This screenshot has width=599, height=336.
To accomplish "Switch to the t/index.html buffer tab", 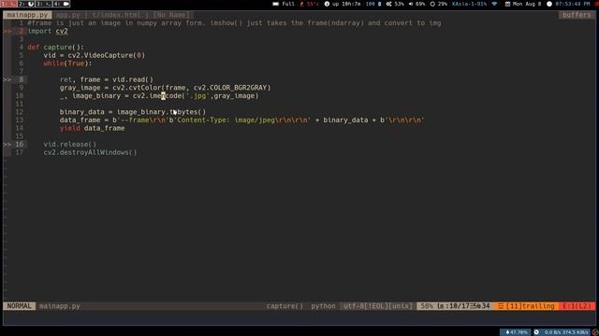I will tap(116, 15).
